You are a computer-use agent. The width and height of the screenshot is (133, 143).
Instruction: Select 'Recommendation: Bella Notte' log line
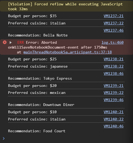(38, 35)
